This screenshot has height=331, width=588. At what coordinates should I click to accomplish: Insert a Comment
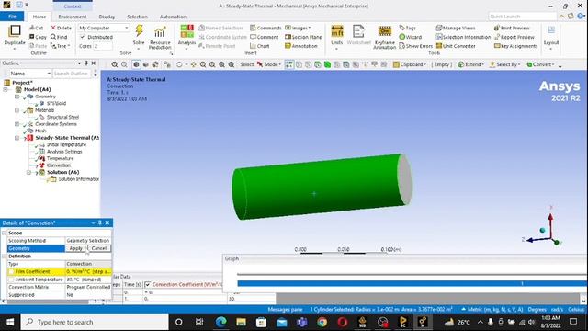[x=265, y=37]
